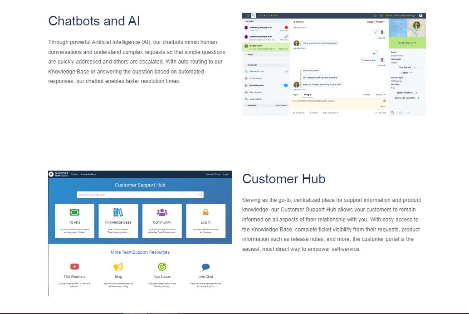This screenshot has width=469, height=314.
Task: Select the joe@doe.com highlighted chat
Action: [266, 47]
